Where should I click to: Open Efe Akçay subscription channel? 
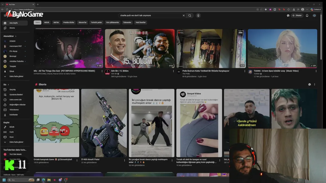click(x=15, y=51)
